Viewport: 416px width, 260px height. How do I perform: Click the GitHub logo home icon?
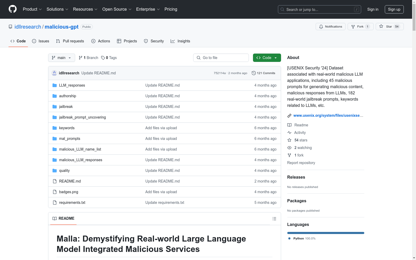12,9
